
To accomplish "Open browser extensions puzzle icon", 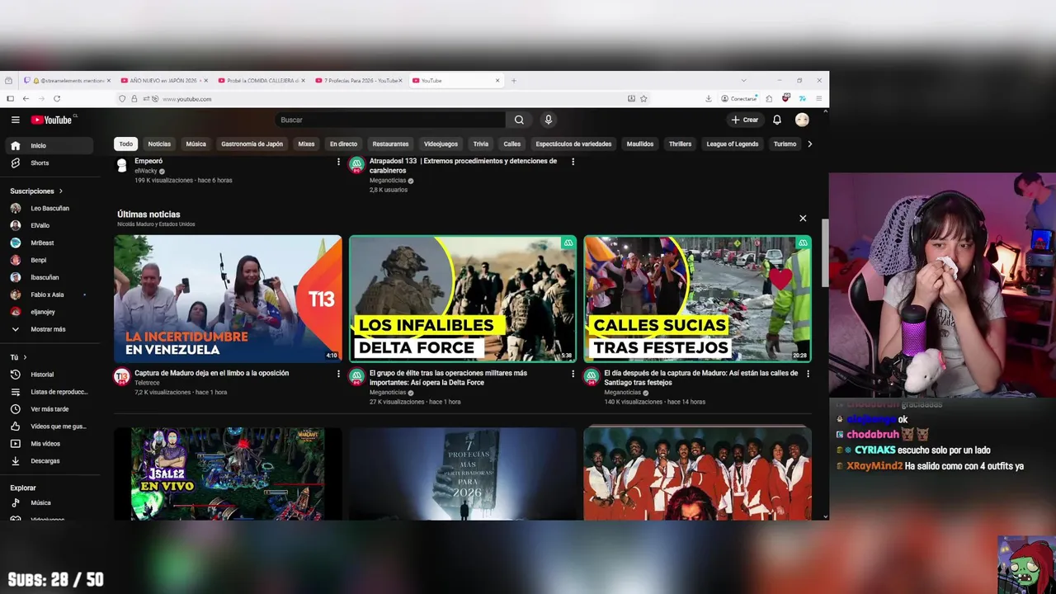I will pos(769,98).
